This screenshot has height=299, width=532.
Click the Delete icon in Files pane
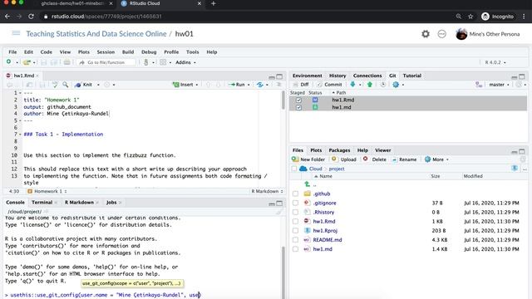coord(366,159)
